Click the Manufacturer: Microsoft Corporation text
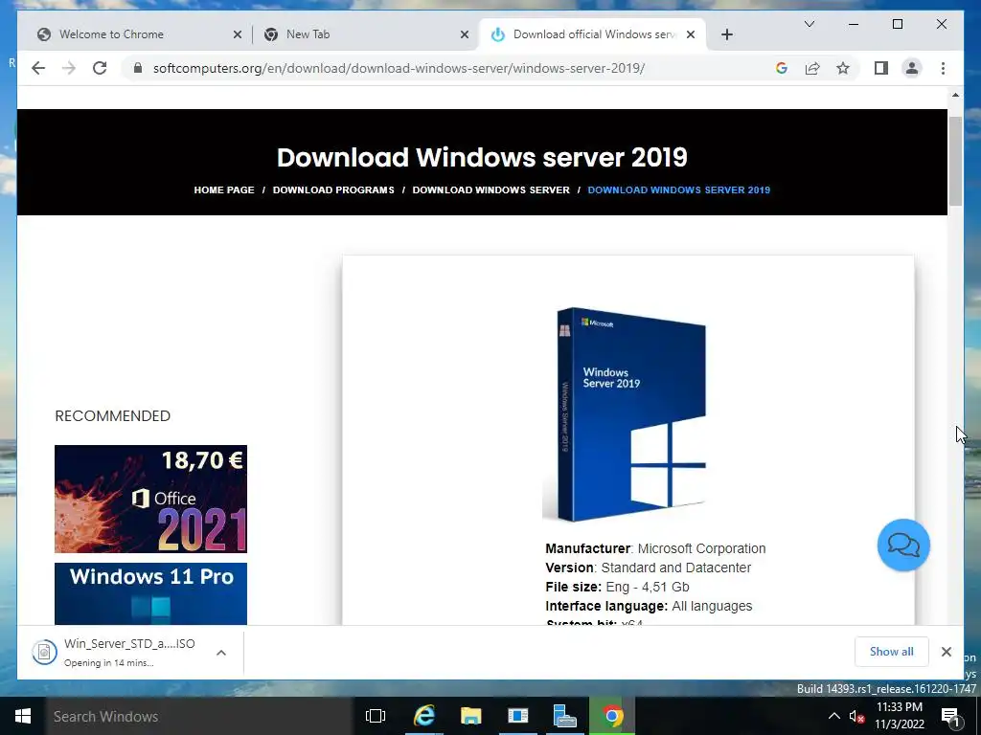 pos(655,548)
